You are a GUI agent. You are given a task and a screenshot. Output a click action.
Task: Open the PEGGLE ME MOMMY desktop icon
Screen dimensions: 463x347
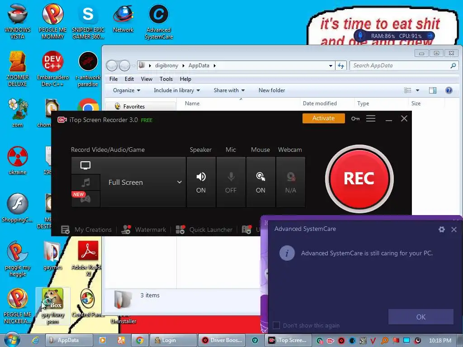coord(52,21)
